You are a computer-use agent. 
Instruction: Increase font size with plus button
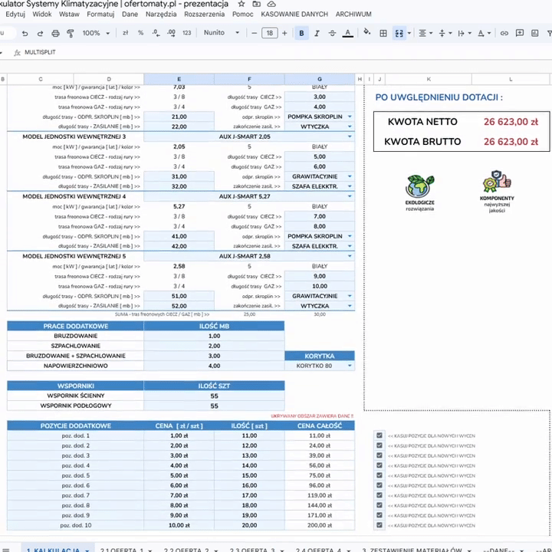coord(284,33)
